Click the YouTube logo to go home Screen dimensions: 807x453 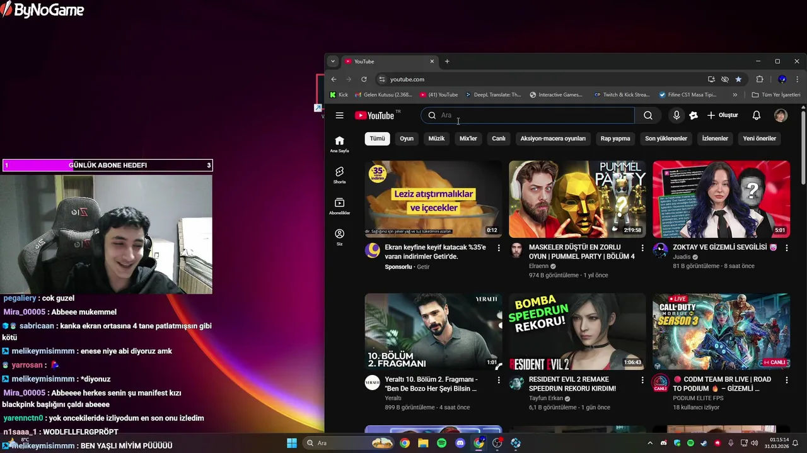374,115
